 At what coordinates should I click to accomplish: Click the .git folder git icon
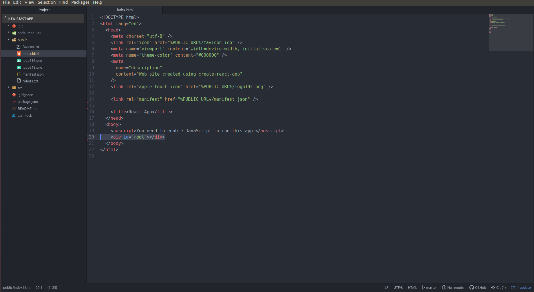pyautogui.click(x=14, y=26)
